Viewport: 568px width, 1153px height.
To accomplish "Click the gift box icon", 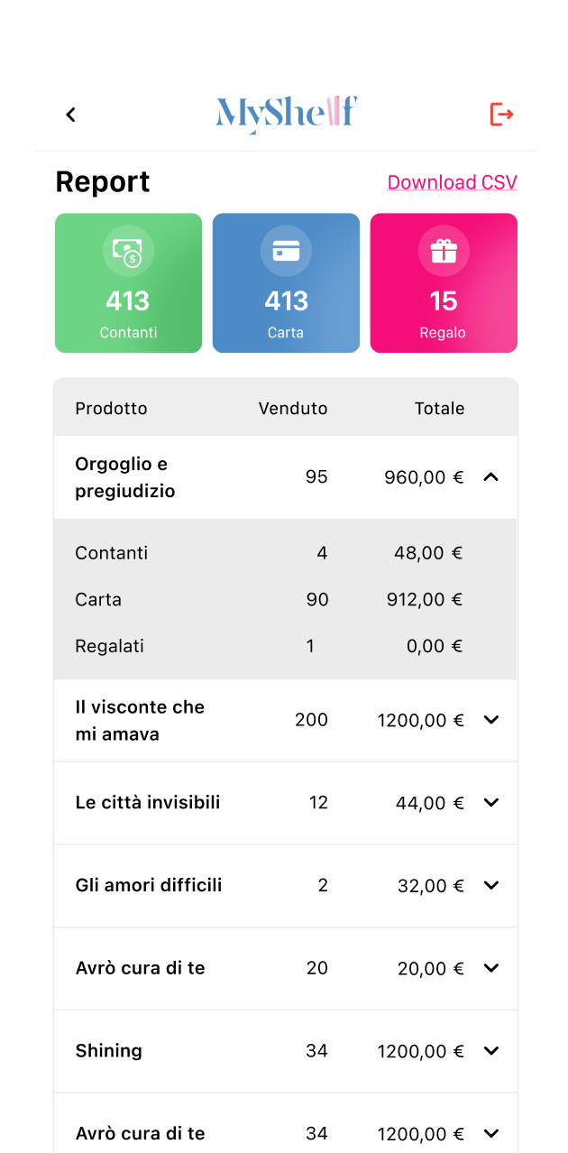I will pyautogui.click(x=444, y=251).
